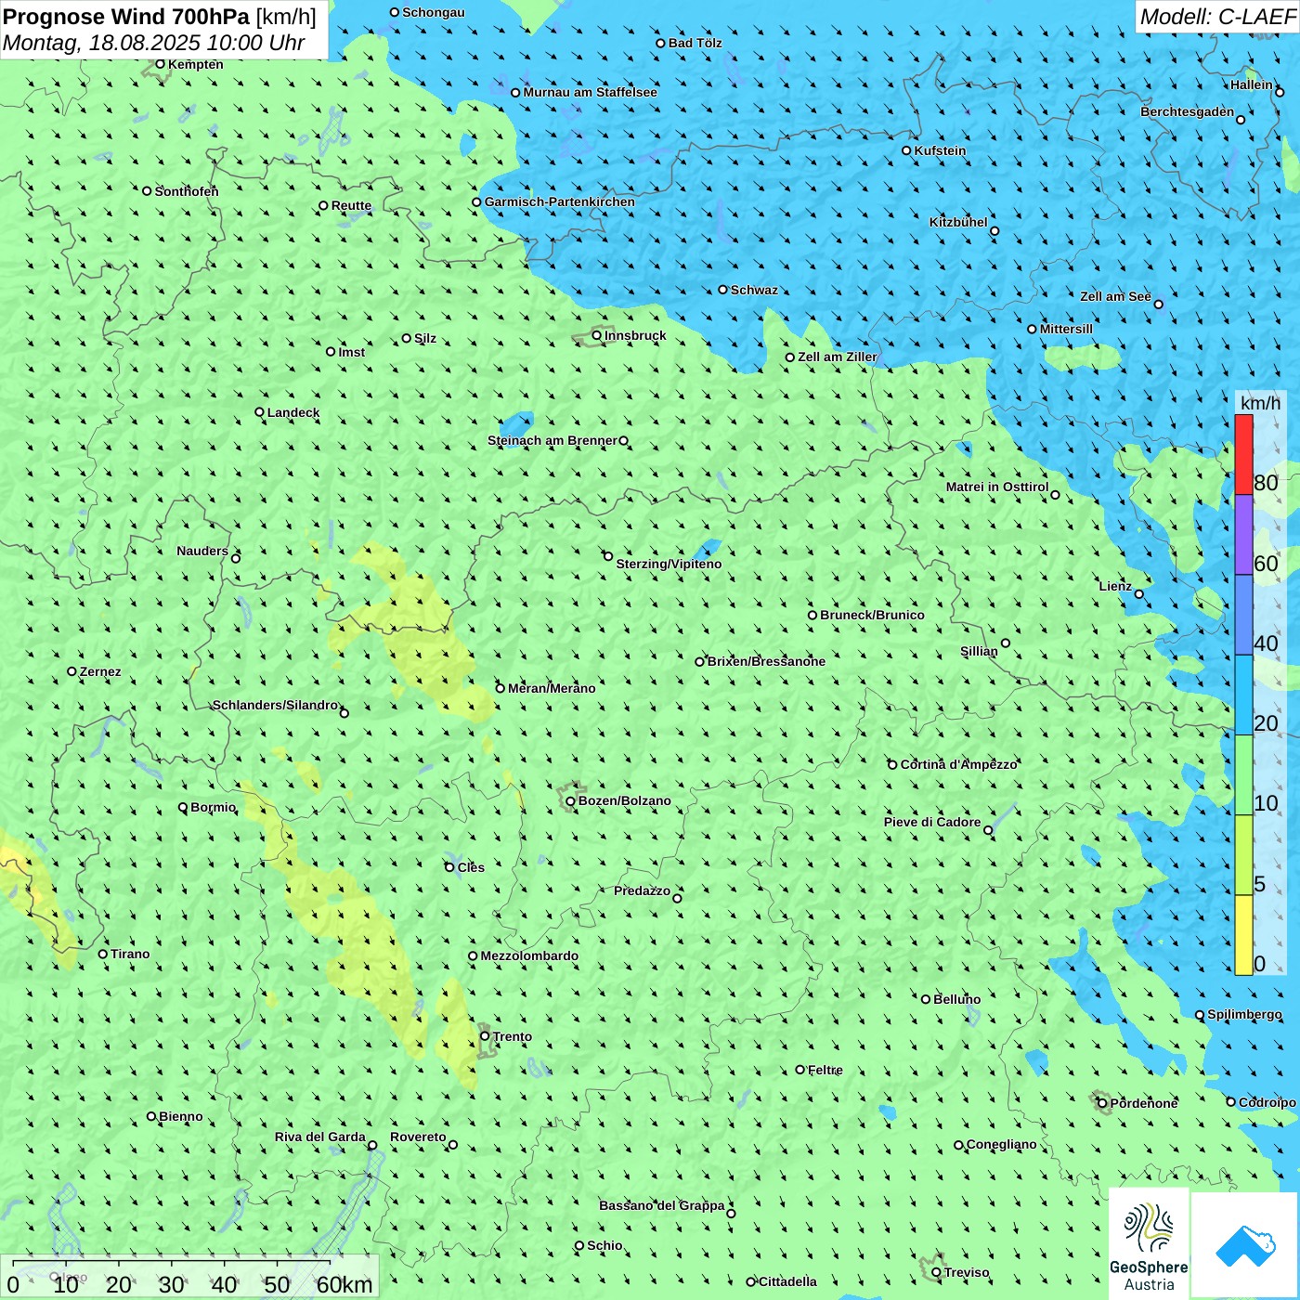Click the Lienz location marker
Image resolution: width=1300 pixels, height=1300 pixels.
click(1139, 594)
